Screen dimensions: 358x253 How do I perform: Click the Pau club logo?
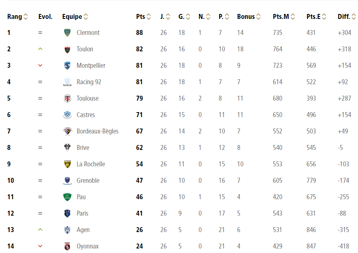point(67,197)
